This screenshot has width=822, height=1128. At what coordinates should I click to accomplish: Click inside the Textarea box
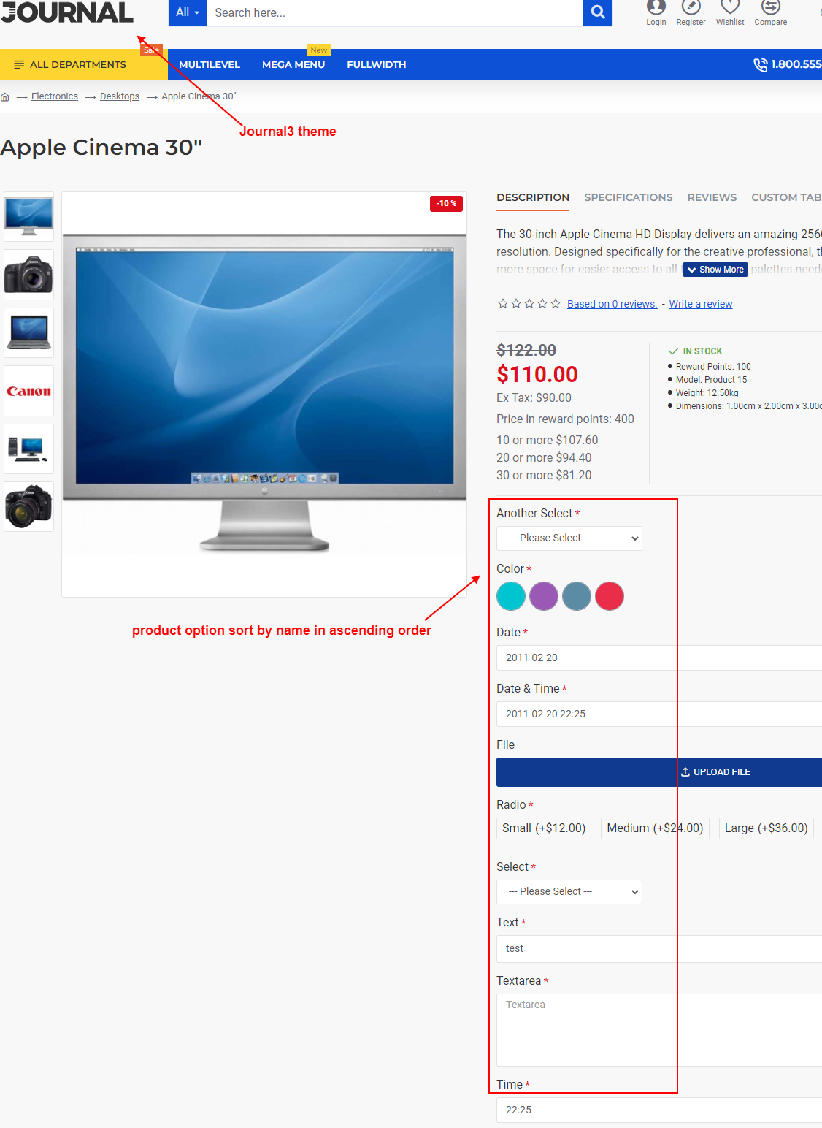659,1030
